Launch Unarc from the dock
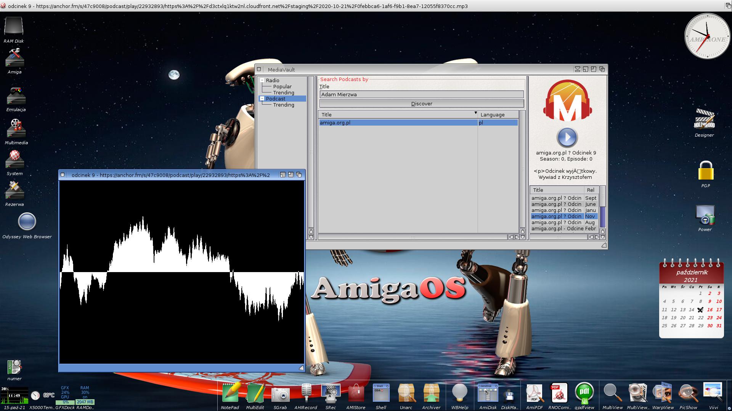Image resolution: width=732 pixels, height=411 pixels. tap(406, 393)
